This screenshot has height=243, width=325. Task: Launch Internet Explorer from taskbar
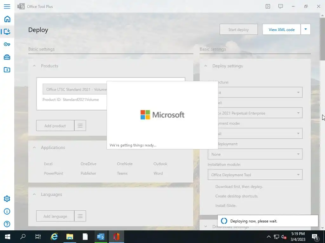tap(54, 237)
